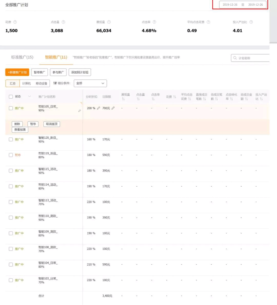This screenshot has height=305, width=277.
Task: Expand the 状态 filter chevron
Action: click(x=29, y=97)
